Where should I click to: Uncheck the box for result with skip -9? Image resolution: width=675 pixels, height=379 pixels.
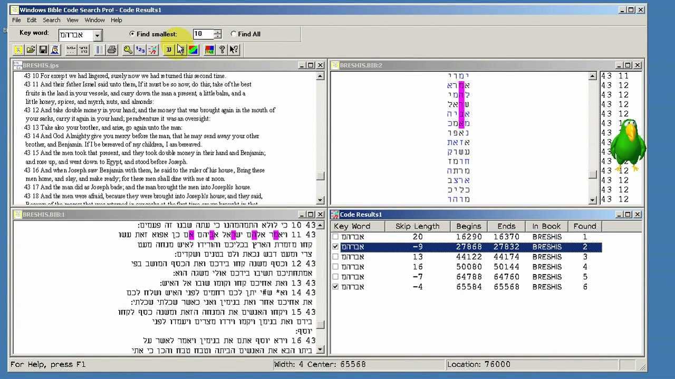pyautogui.click(x=335, y=247)
